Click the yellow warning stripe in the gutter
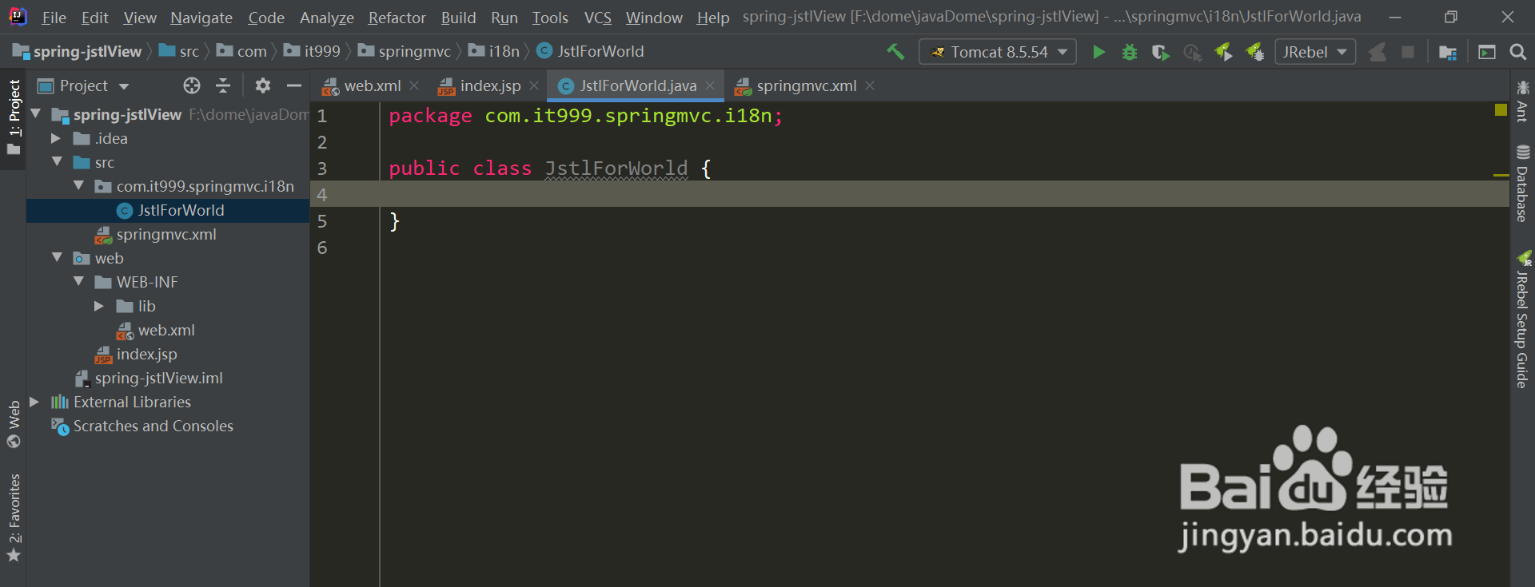 coord(1501,175)
